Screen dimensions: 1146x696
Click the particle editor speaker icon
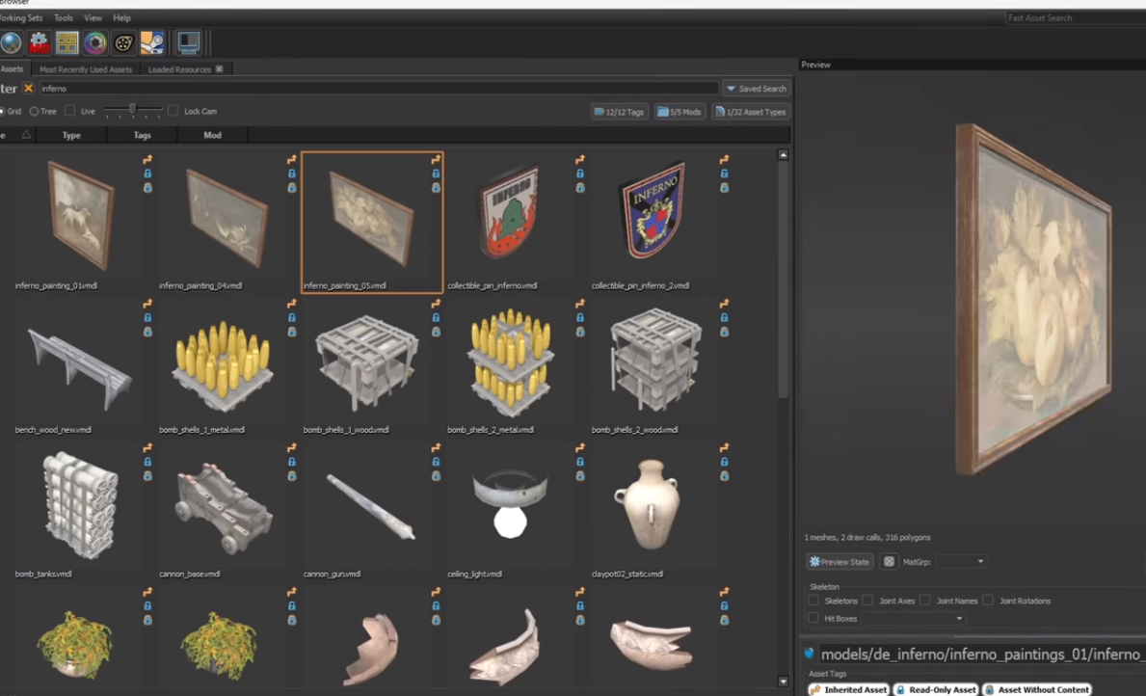(123, 42)
